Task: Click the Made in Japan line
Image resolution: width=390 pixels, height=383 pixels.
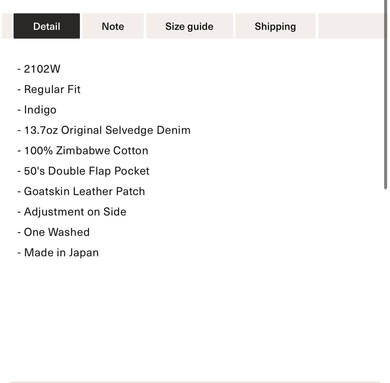Action: click(61, 252)
